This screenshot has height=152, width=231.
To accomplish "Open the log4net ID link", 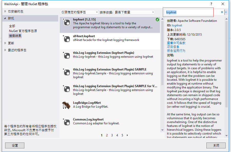I will 177,25.
